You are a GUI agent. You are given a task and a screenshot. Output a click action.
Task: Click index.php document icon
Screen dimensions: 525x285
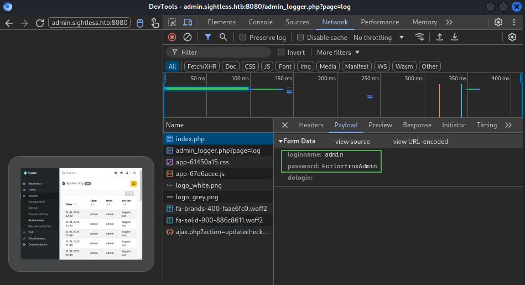pos(170,139)
